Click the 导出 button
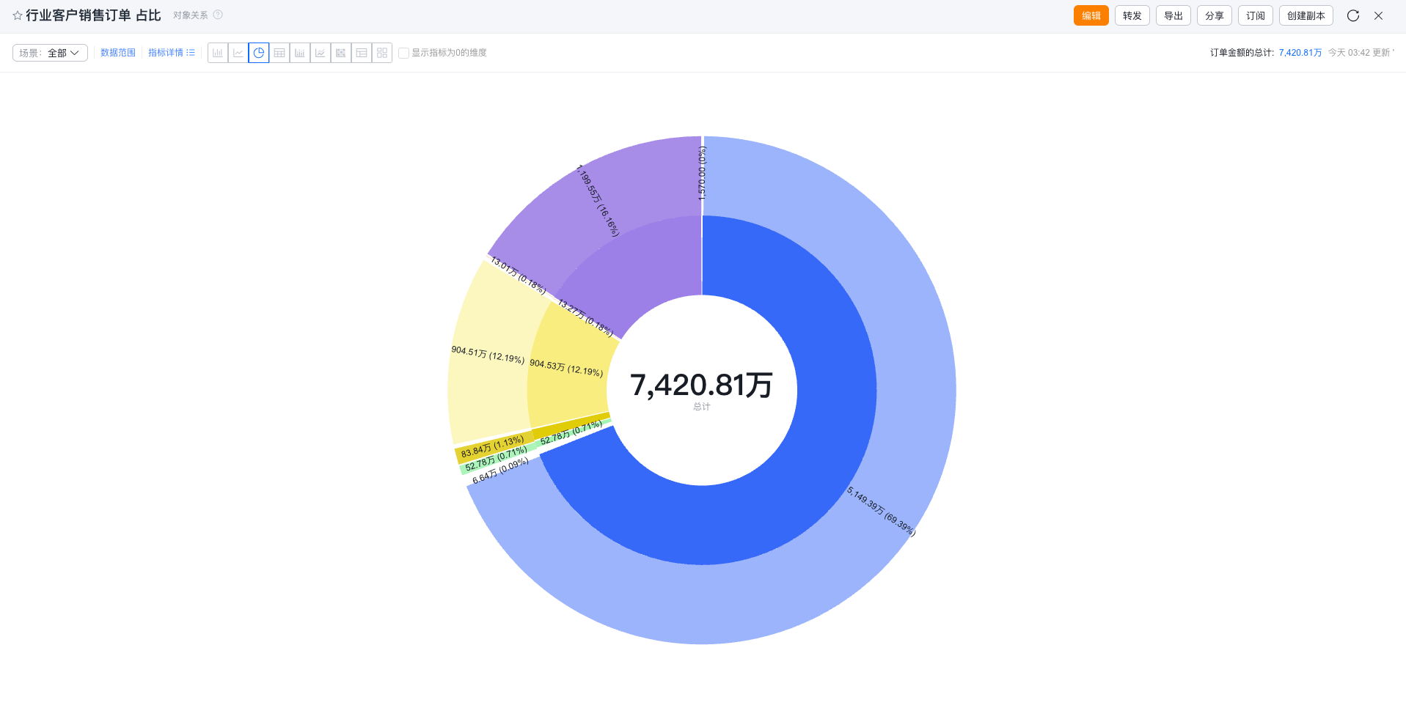The height and width of the screenshot is (708, 1406). [1174, 15]
